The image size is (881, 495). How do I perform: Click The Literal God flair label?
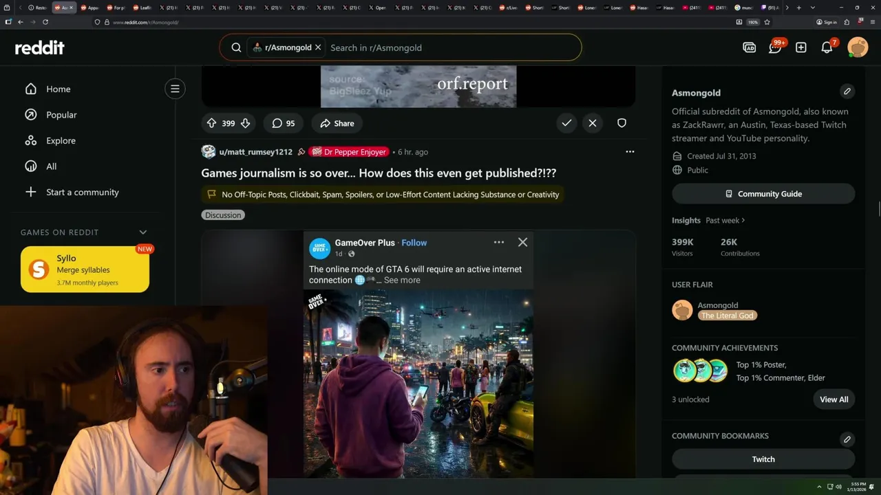pos(728,316)
